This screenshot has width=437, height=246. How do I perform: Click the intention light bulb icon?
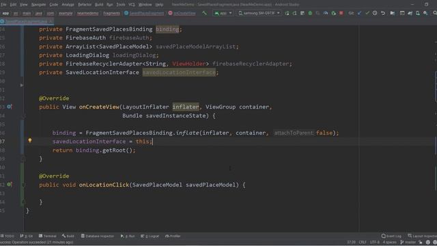point(30,141)
